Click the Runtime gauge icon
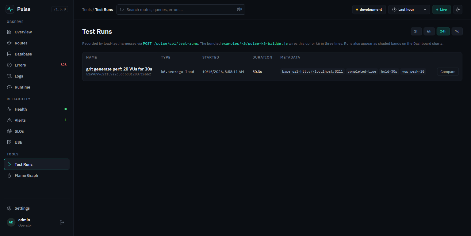 click(x=9, y=87)
